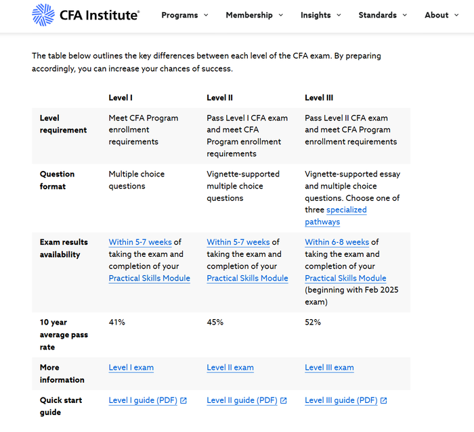Download the Level III guide (PDF)

[x=341, y=400]
